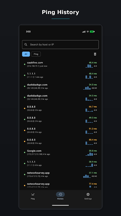Tap the Wi-Fi status icon
Viewport: 121px width, 216px height.
[88, 32]
